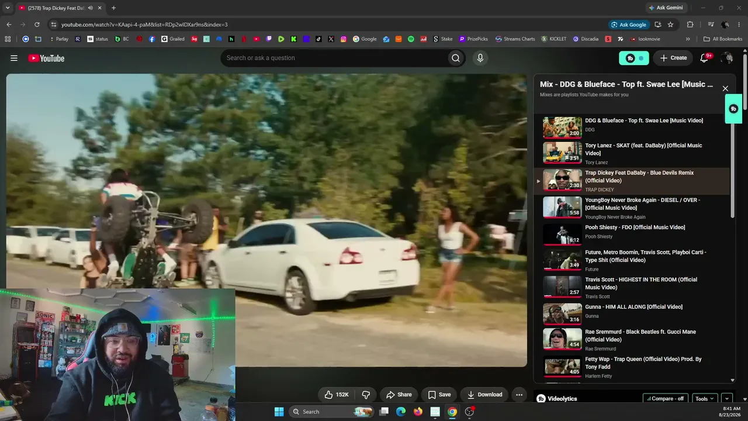
Task: Mute the tab via speaker icon
Action: [x=90, y=8]
